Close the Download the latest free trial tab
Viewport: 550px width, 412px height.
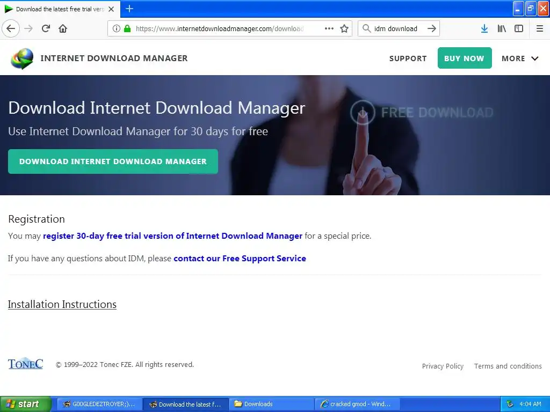[111, 9]
